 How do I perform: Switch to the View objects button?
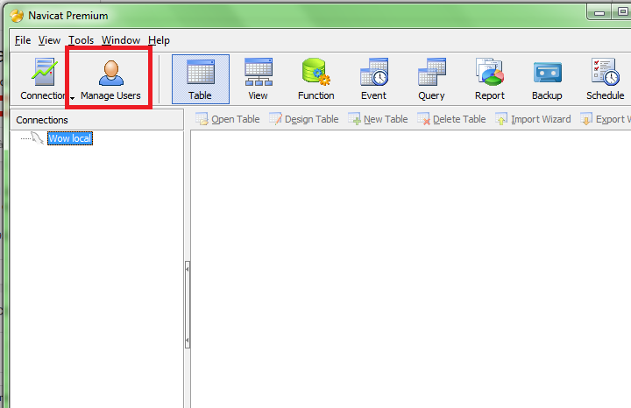258,79
